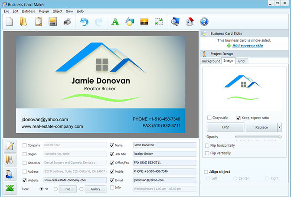Switch to the Grid tab
The width and height of the screenshot is (291, 197).
point(241,61)
